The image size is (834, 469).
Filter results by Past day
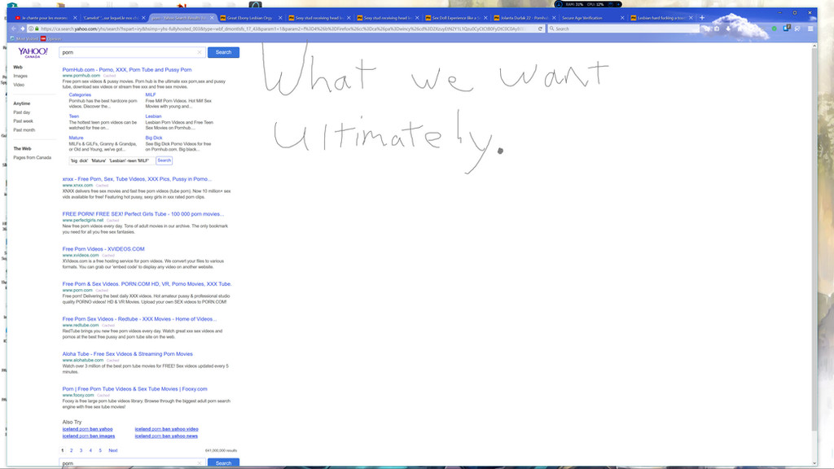[x=22, y=112]
